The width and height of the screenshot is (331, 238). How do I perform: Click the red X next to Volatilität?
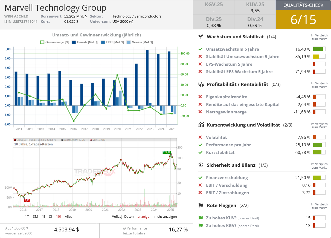click(201, 137)
